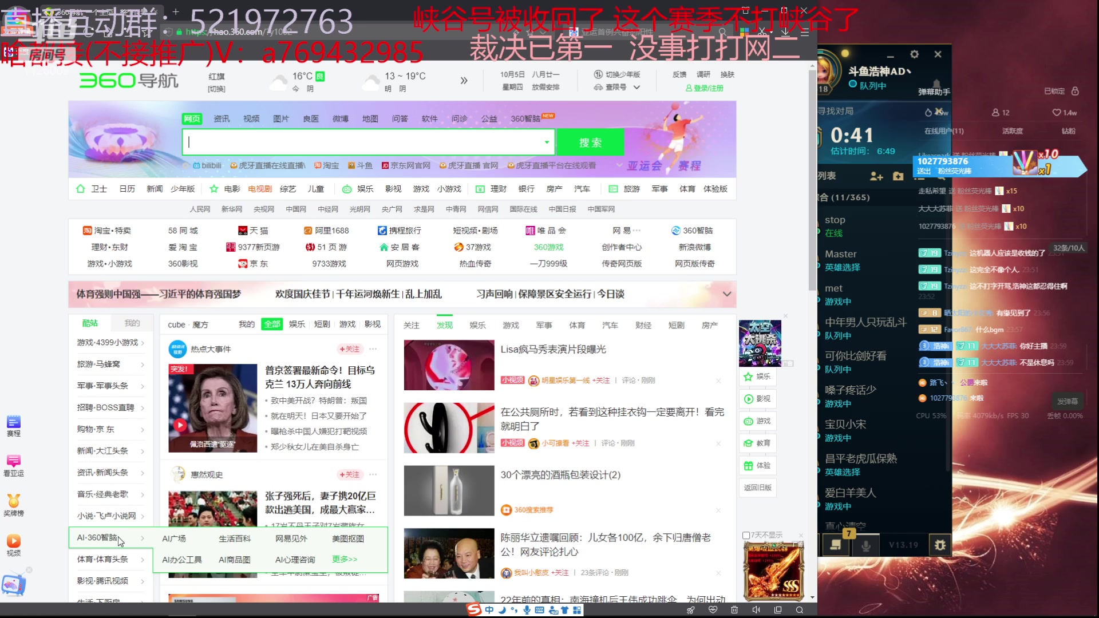Image resolution: width=1099 pixels, height=618 pixels.
Task: Open 游戏 from the right floating panel
Action: click(757, 421)
